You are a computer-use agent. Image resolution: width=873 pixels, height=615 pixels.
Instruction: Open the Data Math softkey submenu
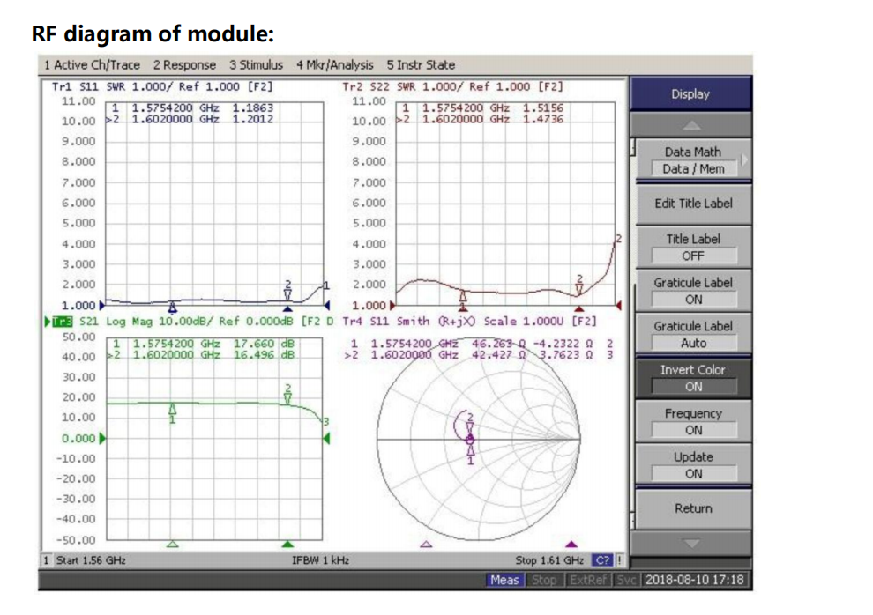pos(693,160)
